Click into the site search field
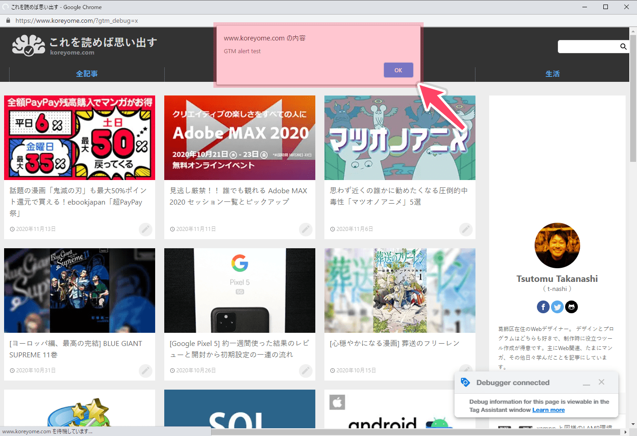 coord(588,46)
